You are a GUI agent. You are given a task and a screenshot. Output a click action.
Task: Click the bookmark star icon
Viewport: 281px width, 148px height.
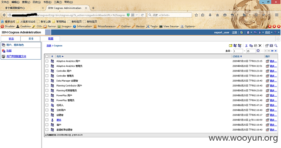coord(196,15)
